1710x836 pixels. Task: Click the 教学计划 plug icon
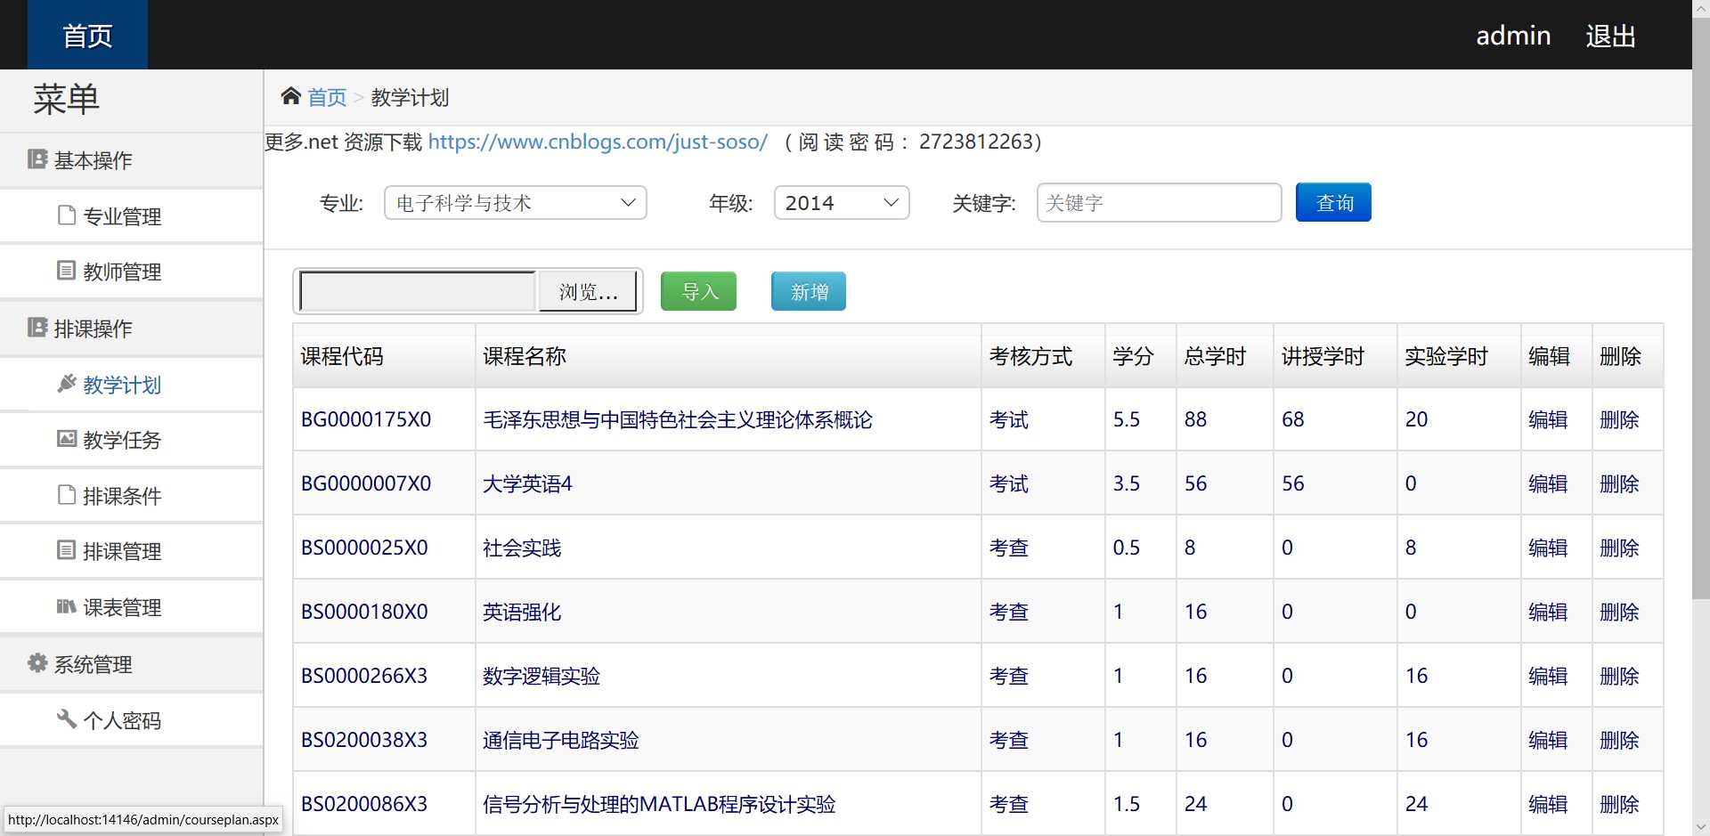[67, 384]
